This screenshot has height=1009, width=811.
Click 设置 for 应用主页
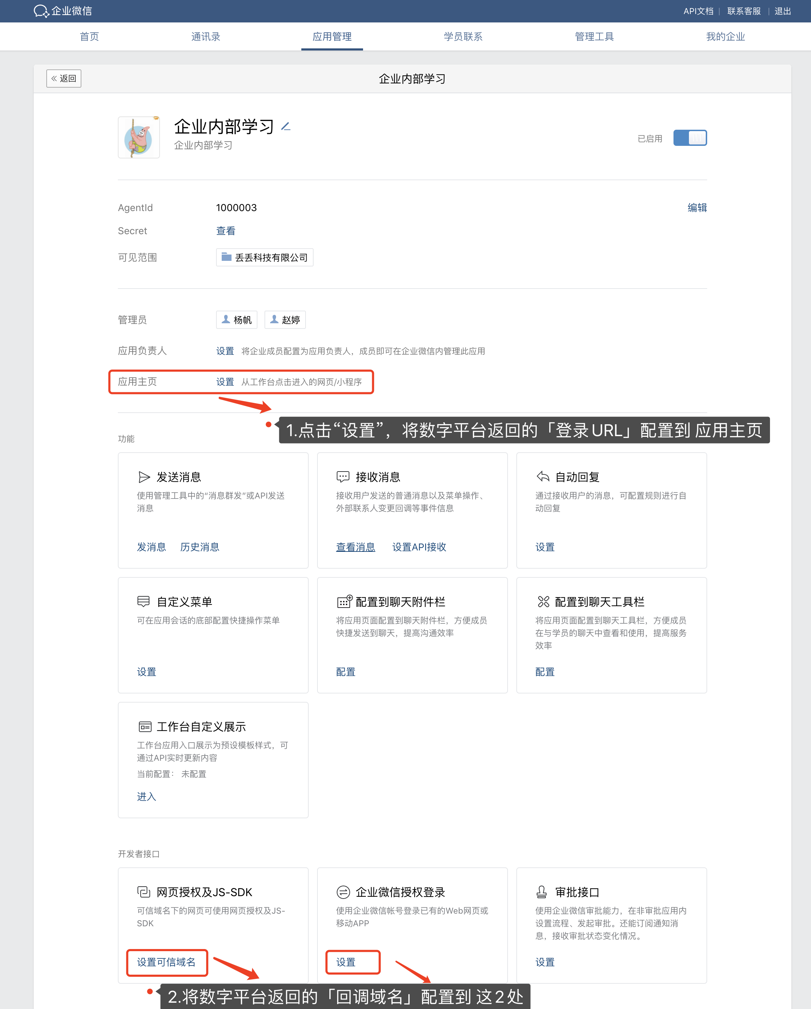click(x=225, y=382)
